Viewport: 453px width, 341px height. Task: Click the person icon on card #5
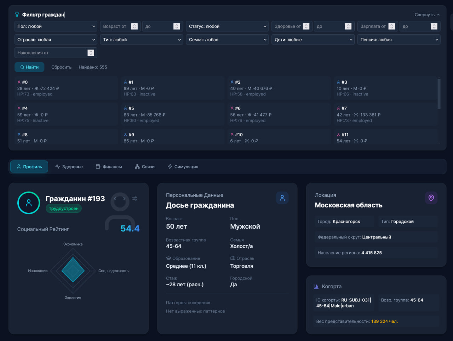tap(126, 108)
